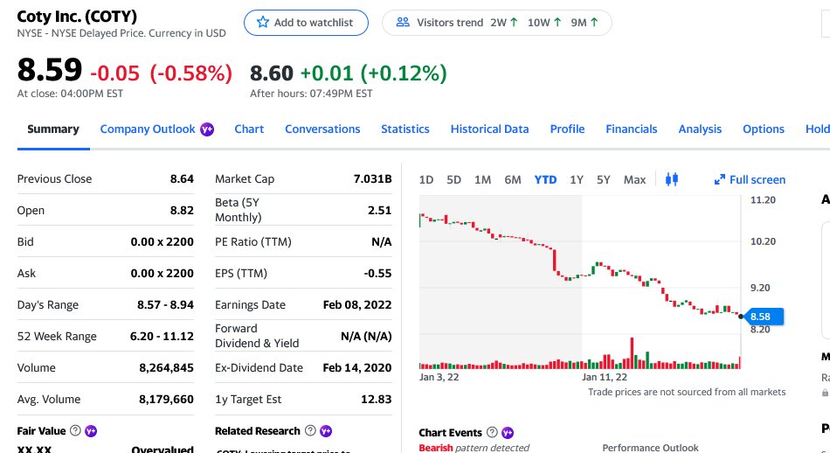This screenshot has height=453, width=830.
Task: Select the 1Y chart range
Action: click(577, 179)
